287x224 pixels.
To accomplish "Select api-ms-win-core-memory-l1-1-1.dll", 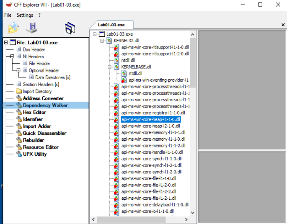I will tap(153, 133).
